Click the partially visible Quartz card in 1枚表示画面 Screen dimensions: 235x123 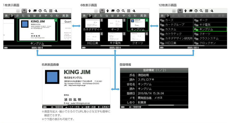(x=66, y=30)
